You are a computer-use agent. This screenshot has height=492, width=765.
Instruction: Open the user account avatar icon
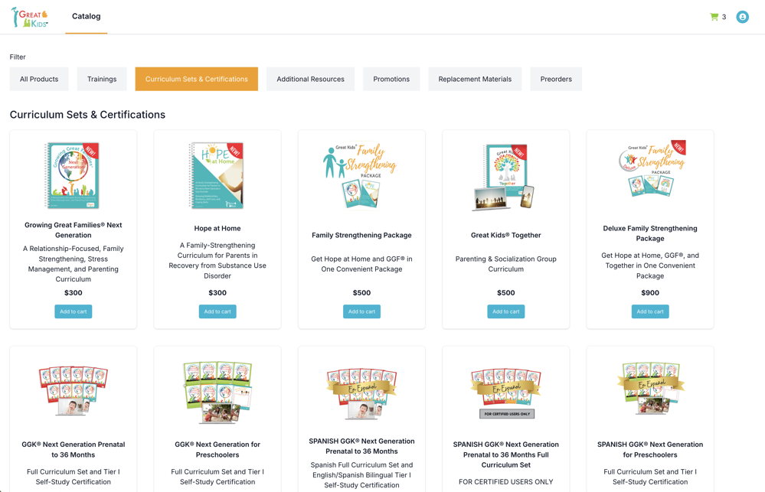point(742,17)
